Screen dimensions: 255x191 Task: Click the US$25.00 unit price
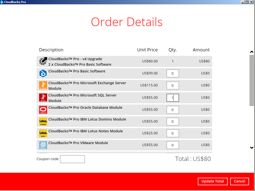click(150, 133)
